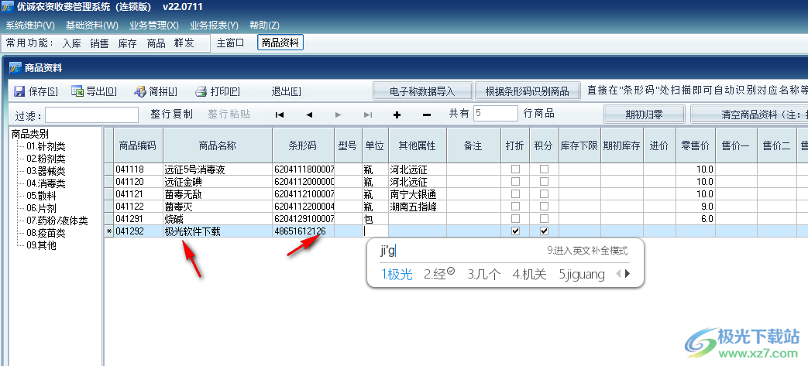Open the 基础资料(W) menu

(91, 26)
